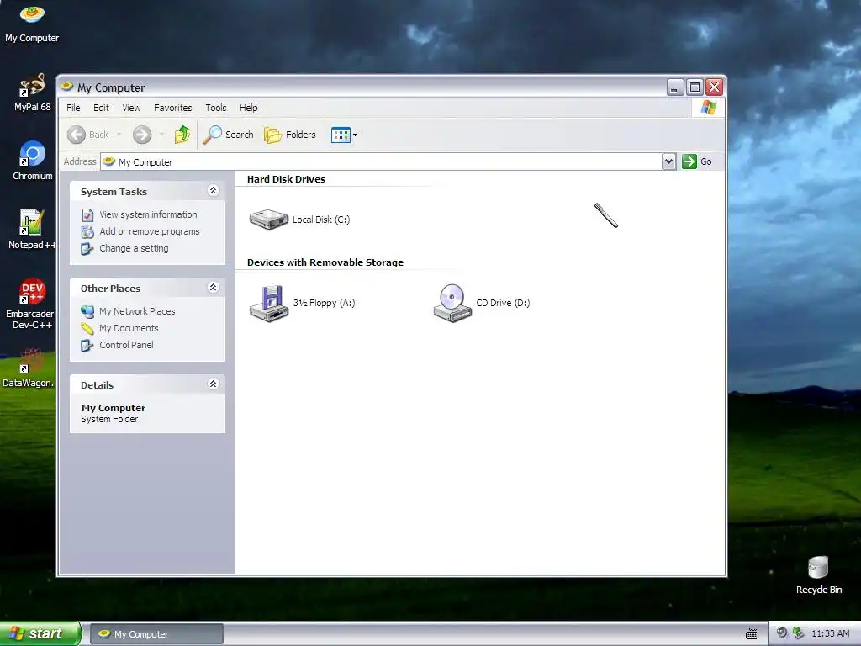
Task: Collapse the System Tasks panel
Action: tap(213, 191)
